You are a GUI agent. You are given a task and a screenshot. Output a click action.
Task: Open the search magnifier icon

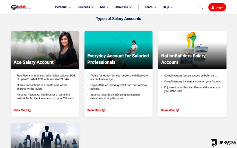point(201,7)
